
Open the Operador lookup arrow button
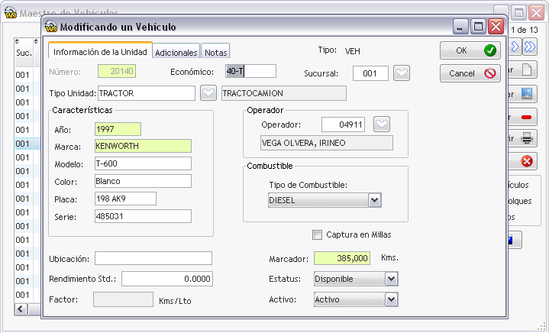382,124
